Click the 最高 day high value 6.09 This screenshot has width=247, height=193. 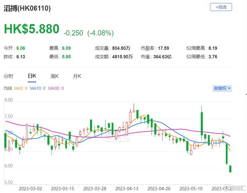[66, 48]
